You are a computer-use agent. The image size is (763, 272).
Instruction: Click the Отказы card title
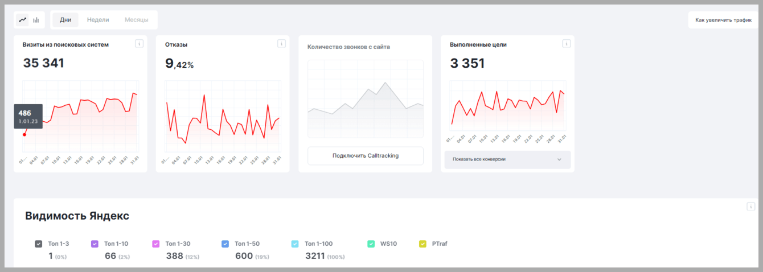pos(176,44)
